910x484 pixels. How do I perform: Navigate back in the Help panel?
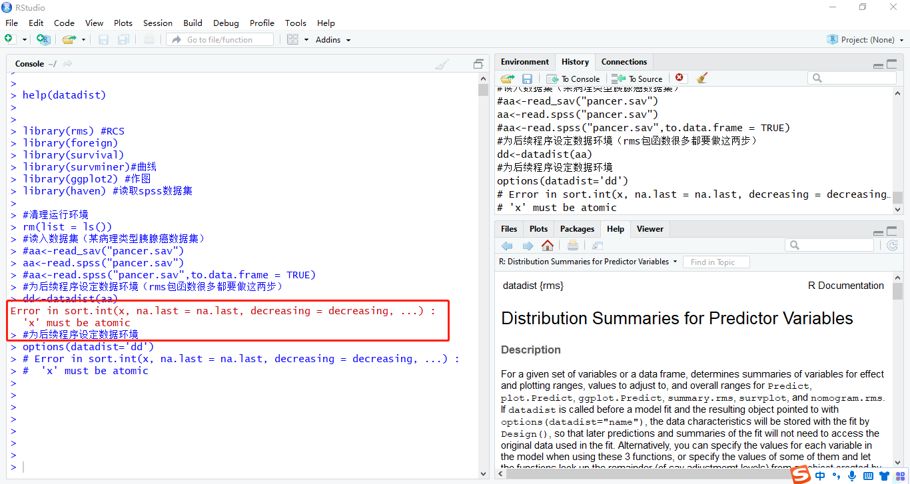tap(507, 245)
